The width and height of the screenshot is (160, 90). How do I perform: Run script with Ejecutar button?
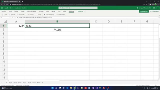(x=12, y=14)
